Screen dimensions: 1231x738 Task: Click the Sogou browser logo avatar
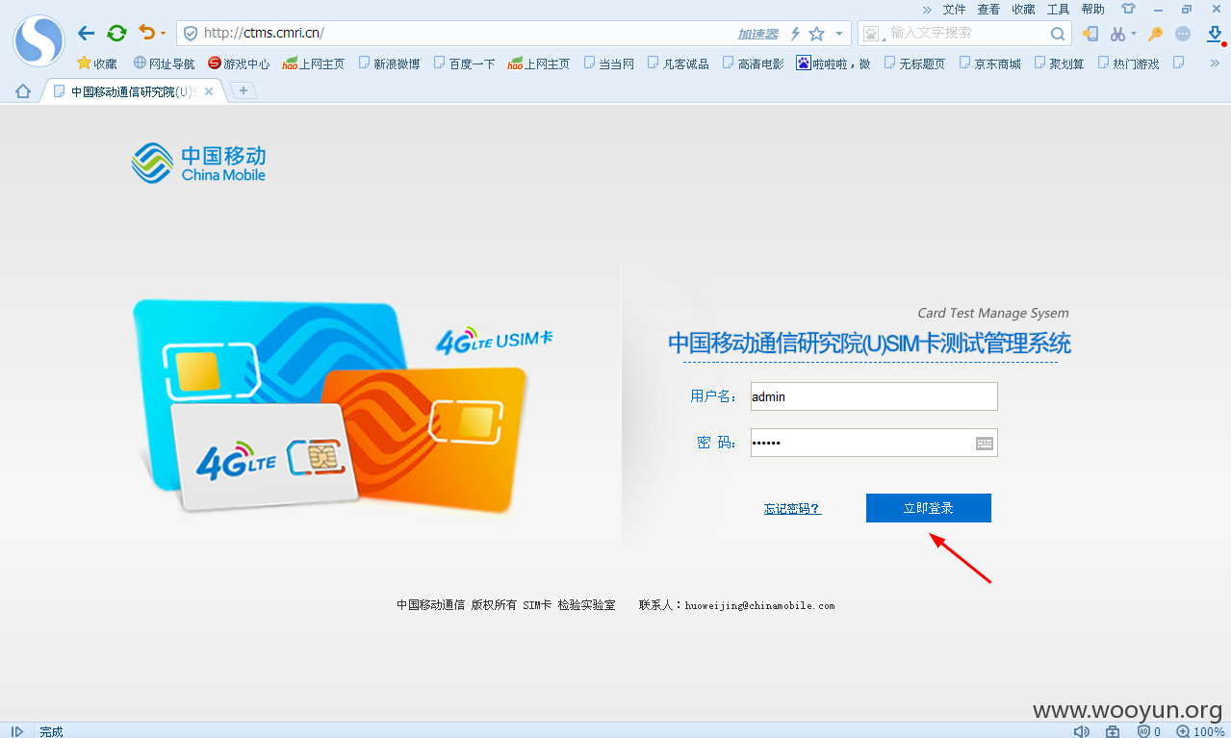[38, 41]
